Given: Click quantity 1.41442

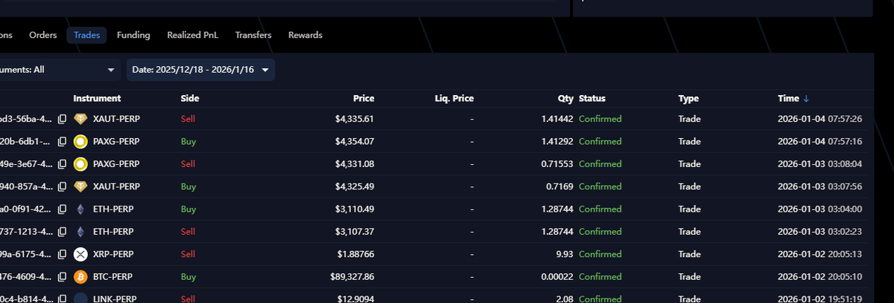Looking at the screenshot, I should point(557,119).
